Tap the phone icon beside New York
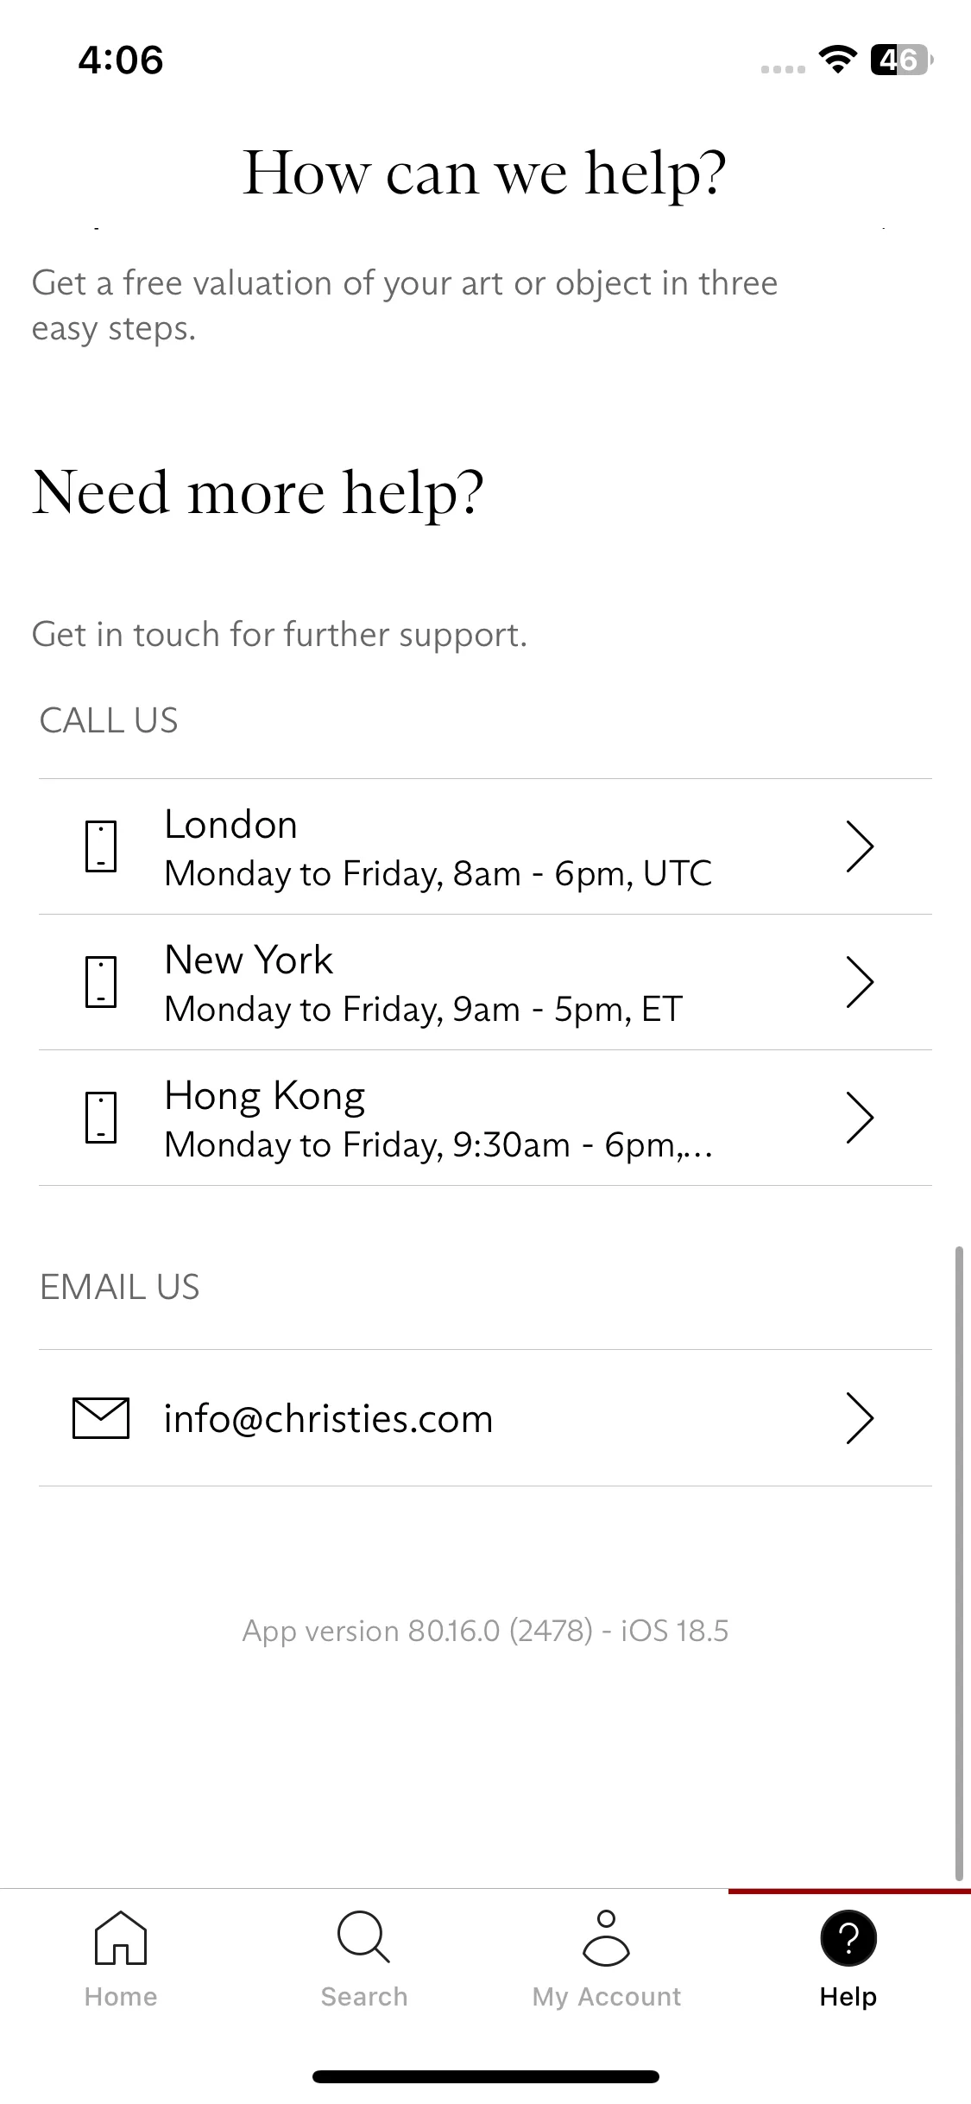The image size is (971, 2104). [101, 982]
